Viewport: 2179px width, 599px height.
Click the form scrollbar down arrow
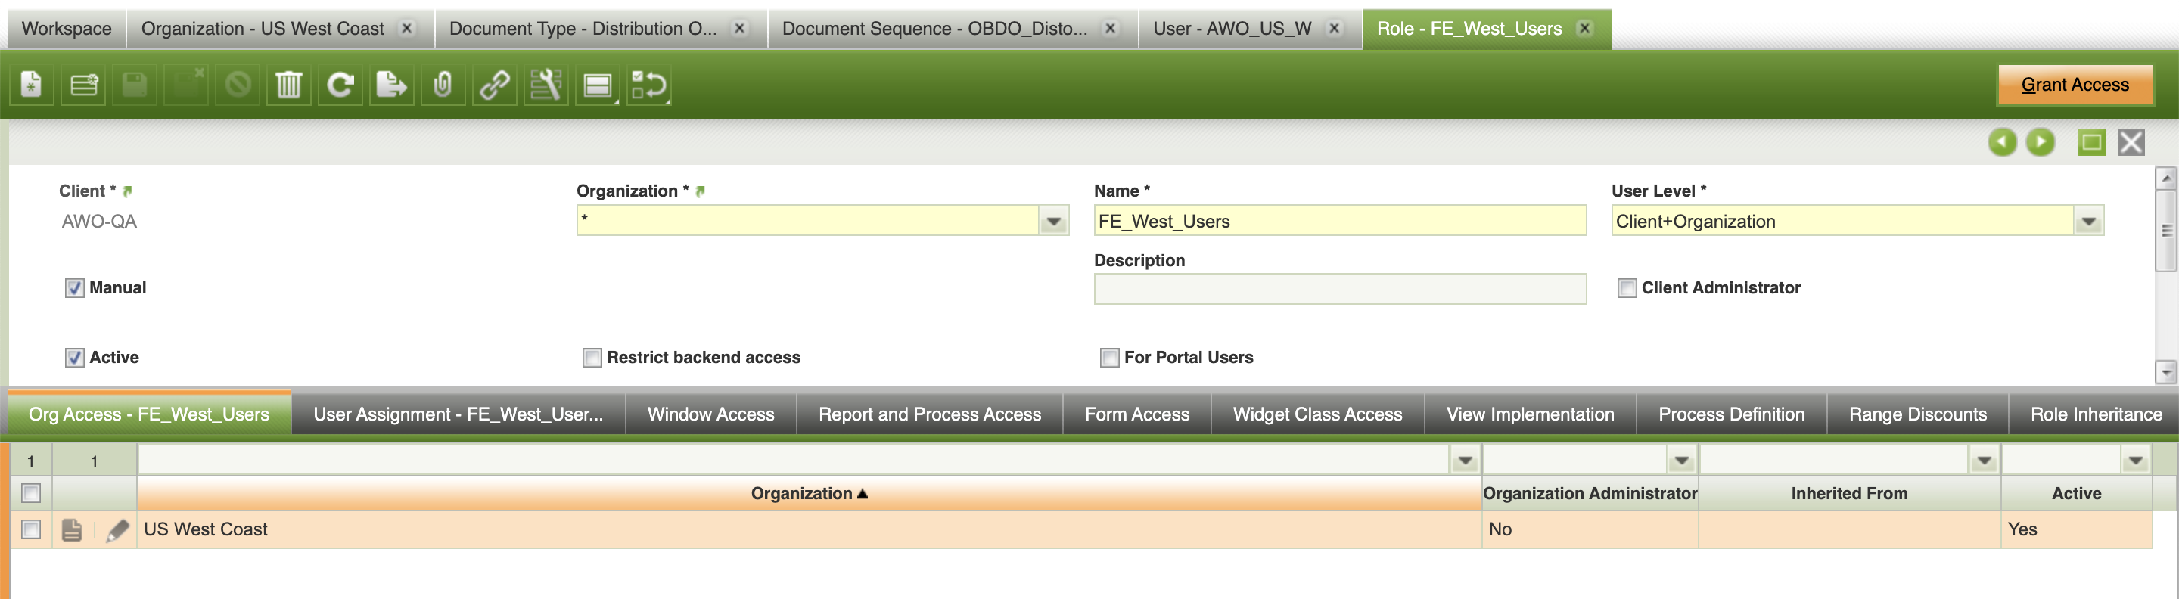pyautogui.click(x=2165, y=371)
